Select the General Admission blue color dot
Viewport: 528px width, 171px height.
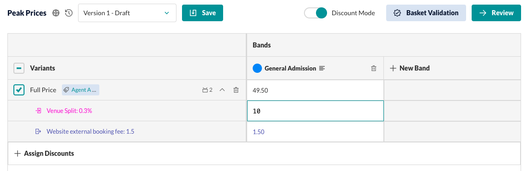click(x=257, y=68)
